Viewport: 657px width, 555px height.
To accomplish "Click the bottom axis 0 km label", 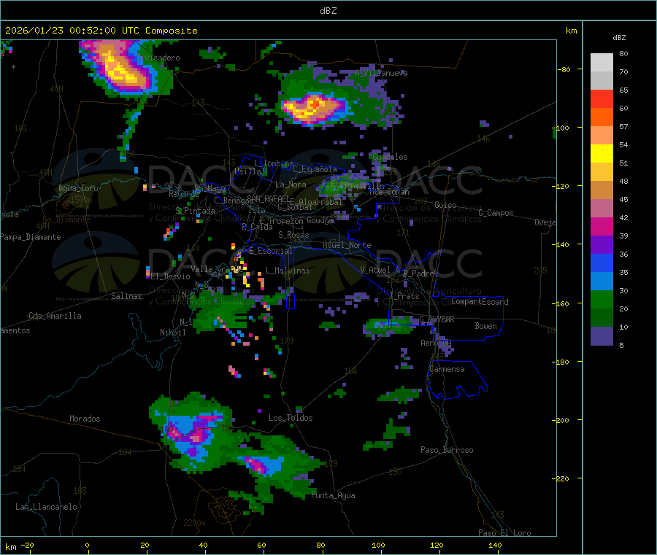I will (x=87, y=545).
